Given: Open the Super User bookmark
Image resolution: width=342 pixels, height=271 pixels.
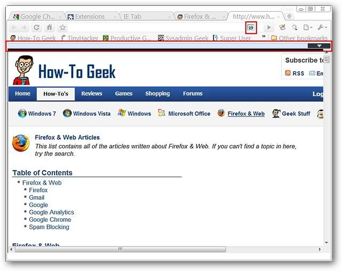Looking at the screenshot, I should (x=232, y=38).
